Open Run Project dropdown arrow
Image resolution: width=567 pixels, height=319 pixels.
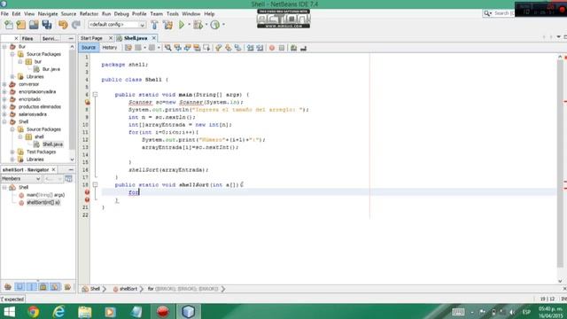coord(189,25)
